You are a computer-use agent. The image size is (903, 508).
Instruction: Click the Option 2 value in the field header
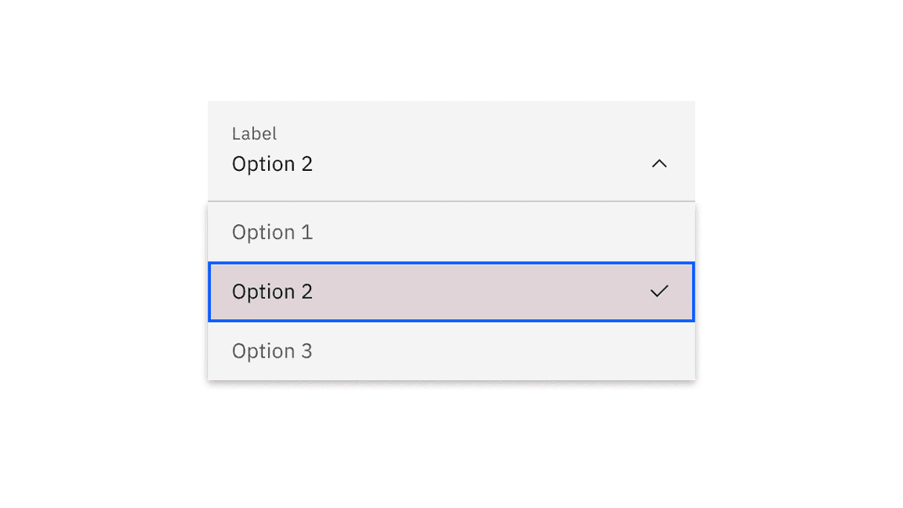[x=272, y=164]
